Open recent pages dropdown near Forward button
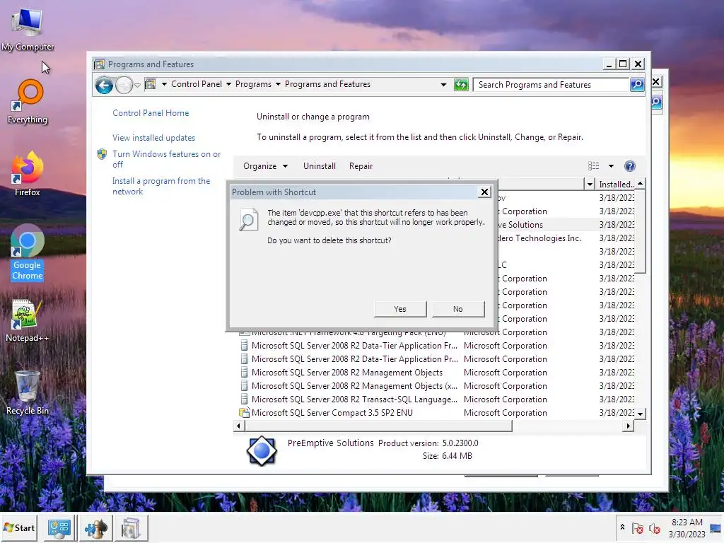Viewport: 724px width, 543px height. click(137, 86)
